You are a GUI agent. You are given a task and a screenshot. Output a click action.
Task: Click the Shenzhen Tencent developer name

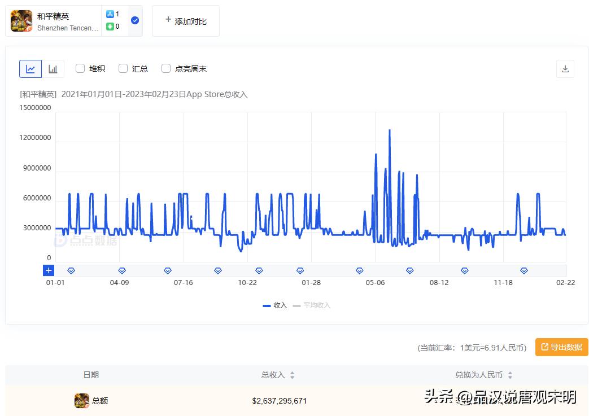click(x=68, y=27)
